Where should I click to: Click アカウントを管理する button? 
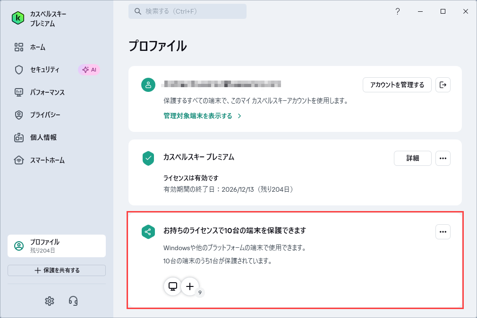point(397,85)
